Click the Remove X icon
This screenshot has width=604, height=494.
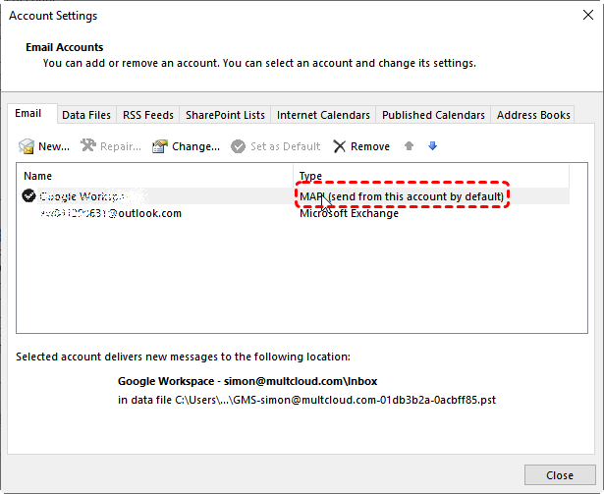pyautogui.click(x=339, y=146)
